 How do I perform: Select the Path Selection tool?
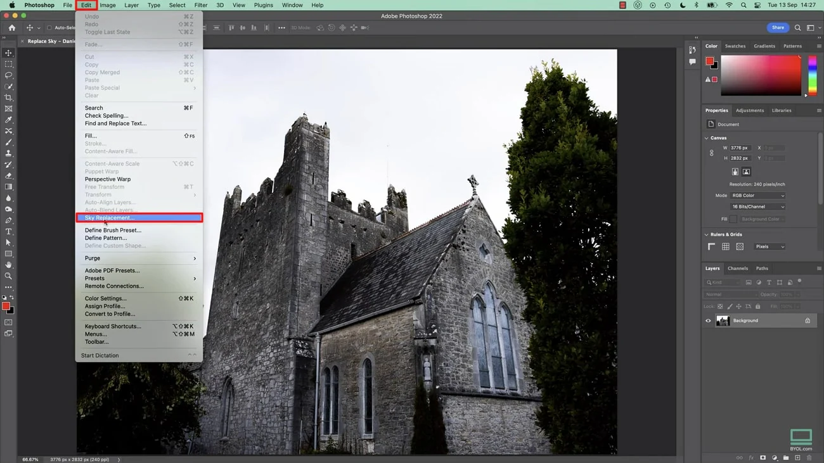pos(8,243)
